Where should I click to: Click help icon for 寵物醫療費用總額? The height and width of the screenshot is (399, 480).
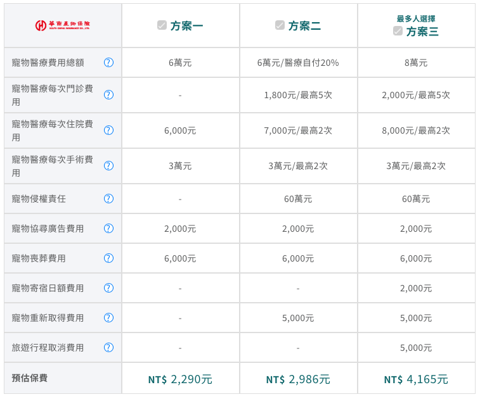point(108,63)
